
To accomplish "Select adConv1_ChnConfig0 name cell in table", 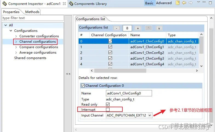I will pos(147,41).
